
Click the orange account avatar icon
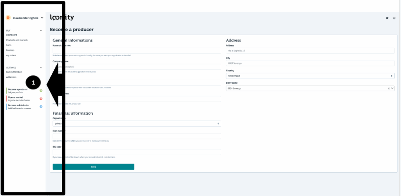pos(8,18)
